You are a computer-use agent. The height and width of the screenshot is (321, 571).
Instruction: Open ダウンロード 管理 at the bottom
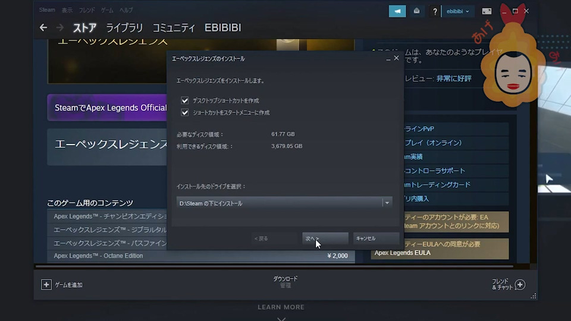point(285,282)
